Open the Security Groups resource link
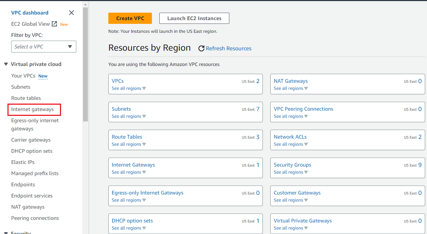Image resolution: width=427 pixels, height=234 pixels. coord(293,165)
